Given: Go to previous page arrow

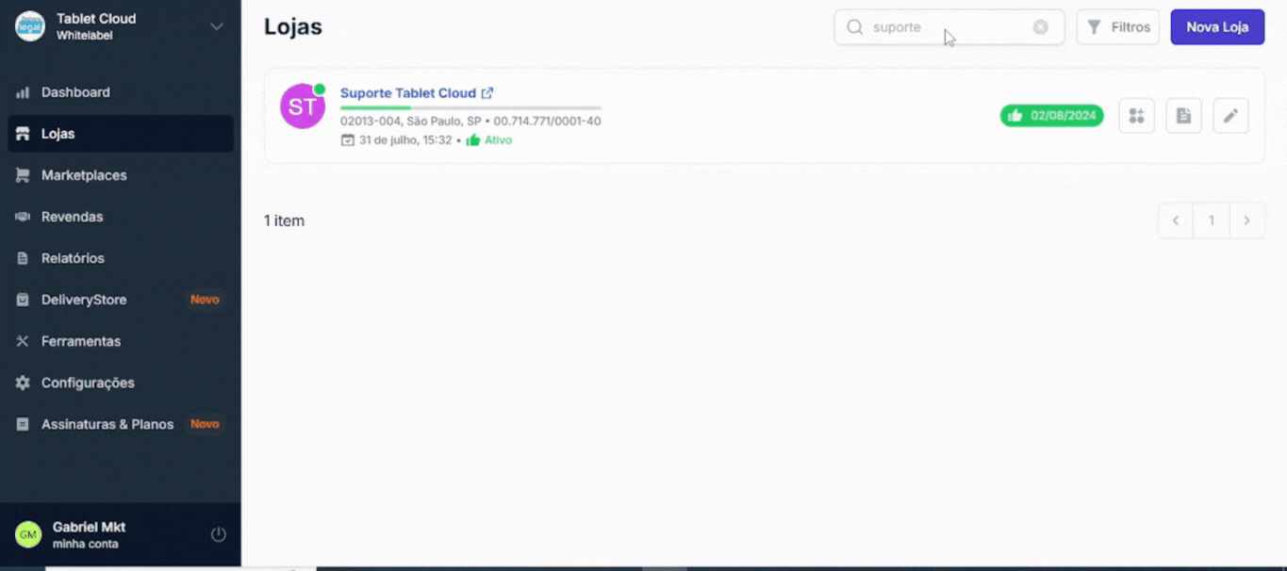Looking at the screenshot, I should tap(1176, 220).
